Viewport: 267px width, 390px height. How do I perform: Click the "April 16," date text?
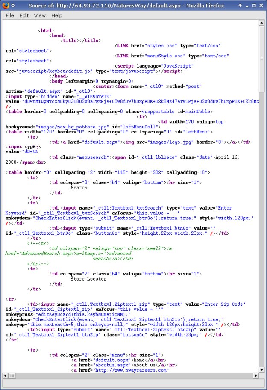tap(227, 157)
